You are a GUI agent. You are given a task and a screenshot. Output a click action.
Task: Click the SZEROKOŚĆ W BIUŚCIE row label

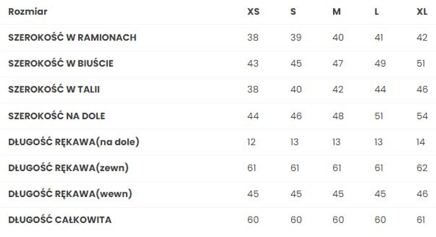point(61,63)
